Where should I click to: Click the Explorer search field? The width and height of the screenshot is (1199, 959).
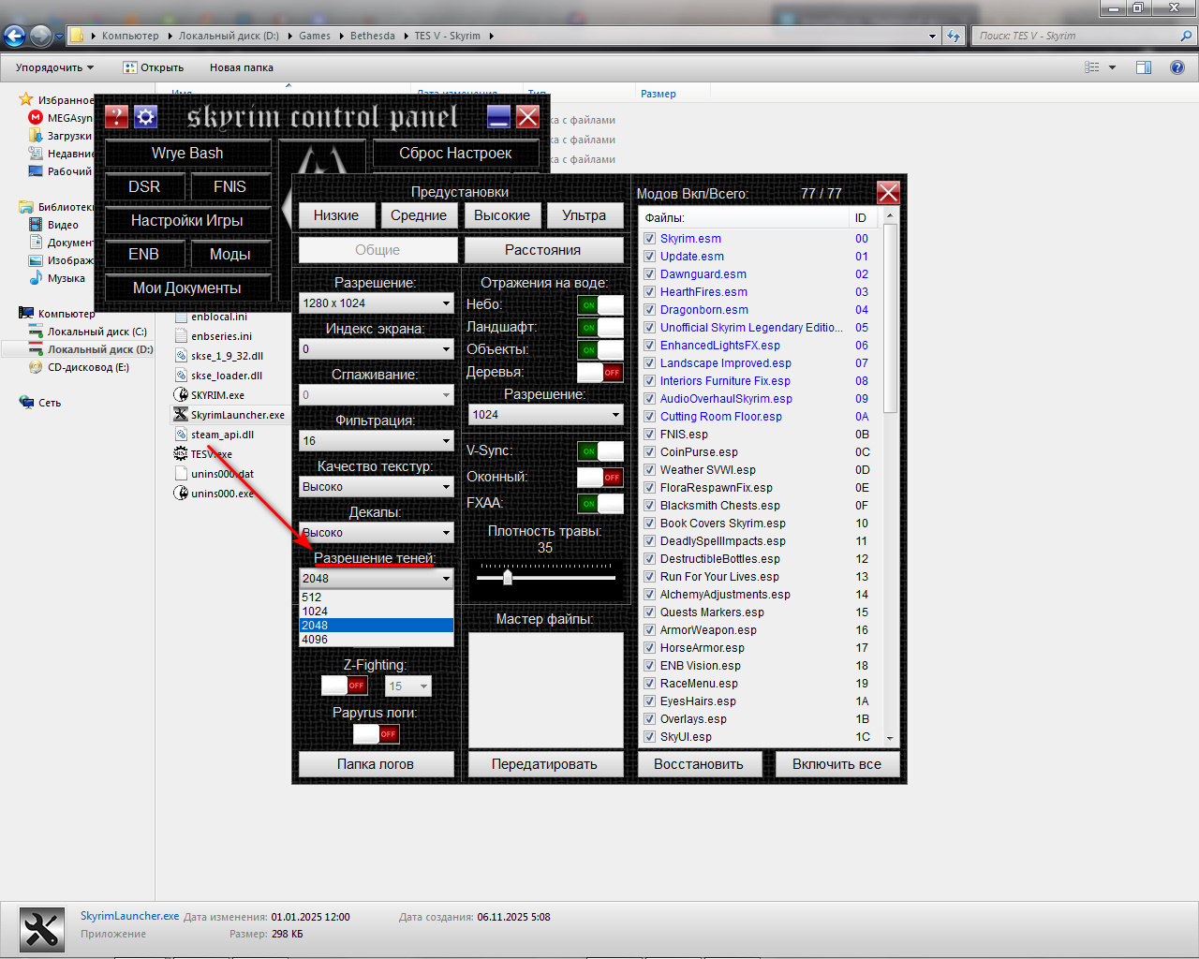click(1077, 36)
